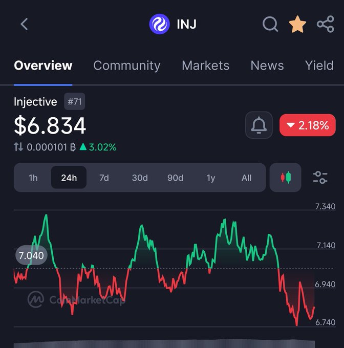Tap the 7.040 opening price label
The image size is (344, 348).
click(31, 255)
